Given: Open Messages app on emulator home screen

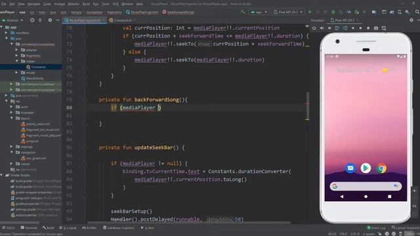Looking at the screenshot, I should pos(350,168).
